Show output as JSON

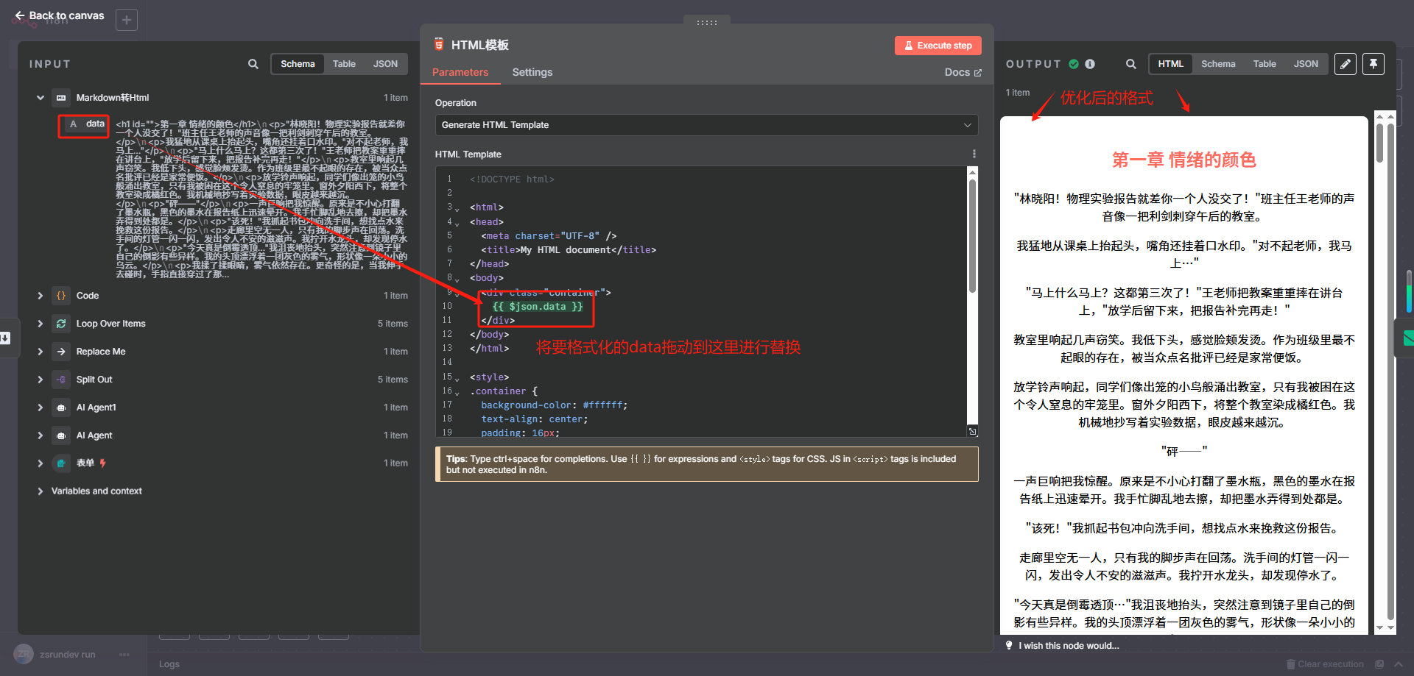1306,64
